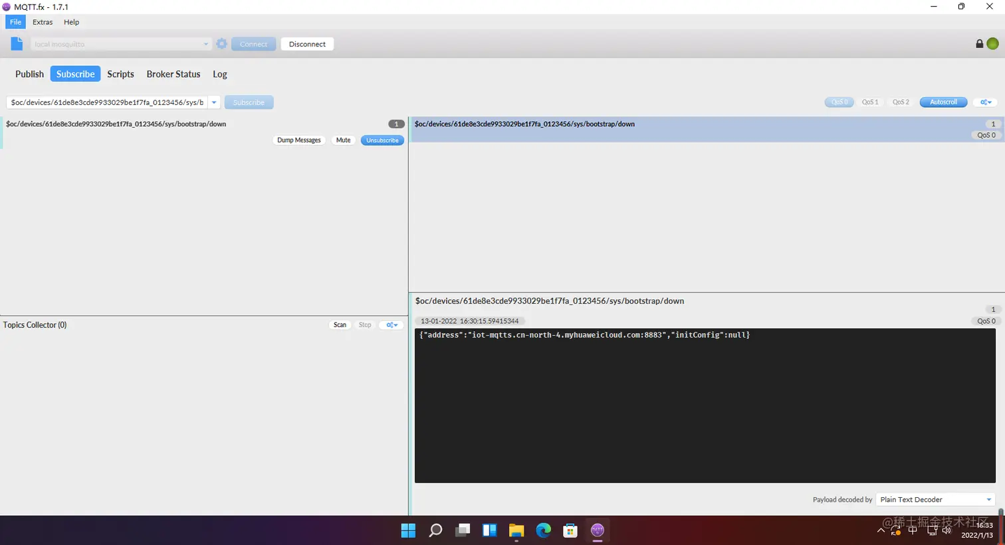Switch to the Publish tab
The height and width of the screenshot is (545, 1005).
click(29, 74)
